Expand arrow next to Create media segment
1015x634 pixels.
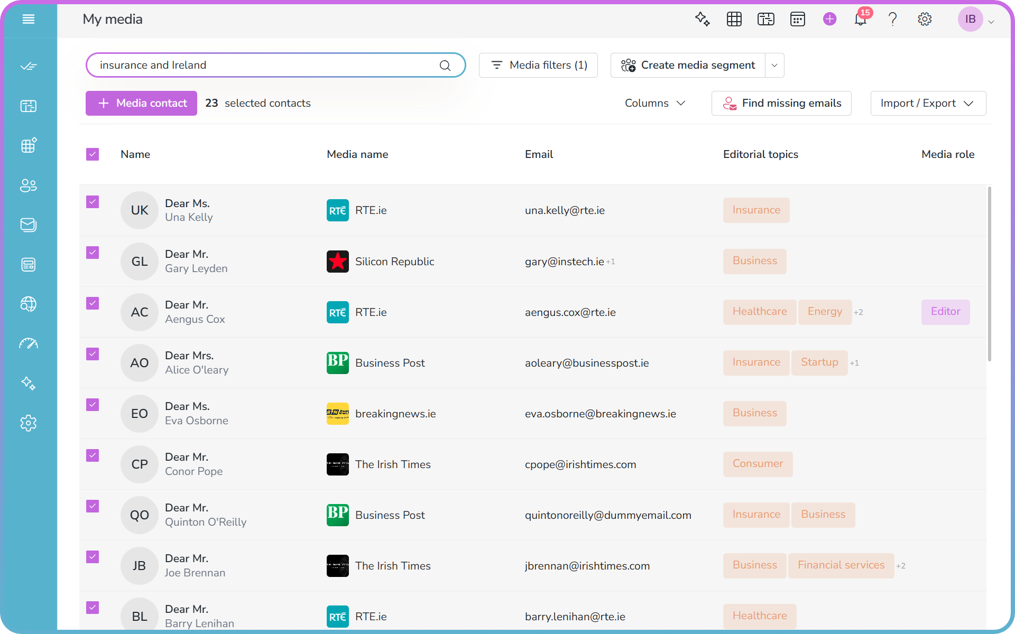(x=774, y=65)
